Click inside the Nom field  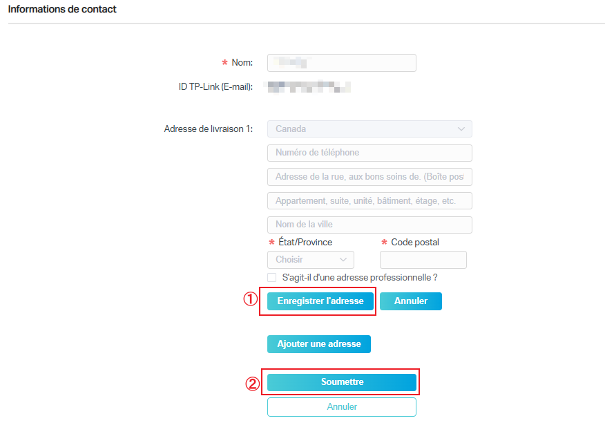(x=341, y=62)
